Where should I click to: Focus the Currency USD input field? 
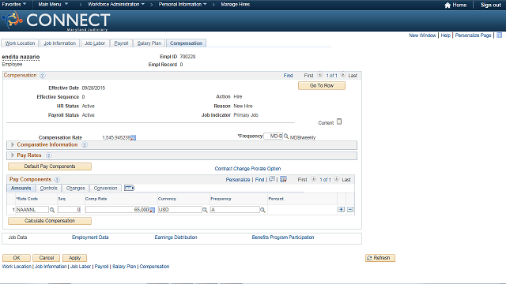(180, 210)
